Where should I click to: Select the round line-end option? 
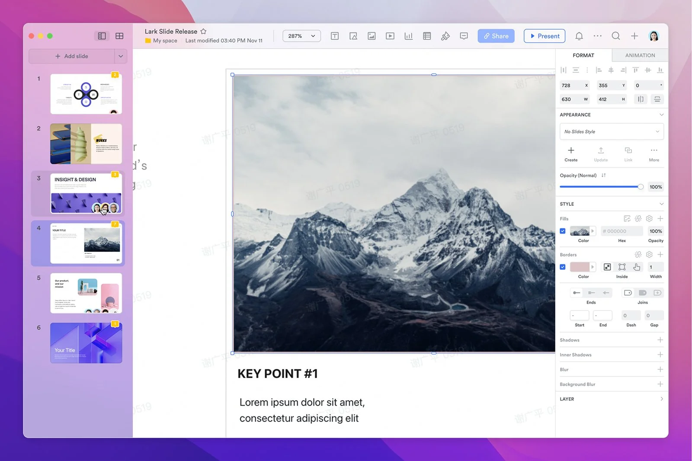point(577,293)
